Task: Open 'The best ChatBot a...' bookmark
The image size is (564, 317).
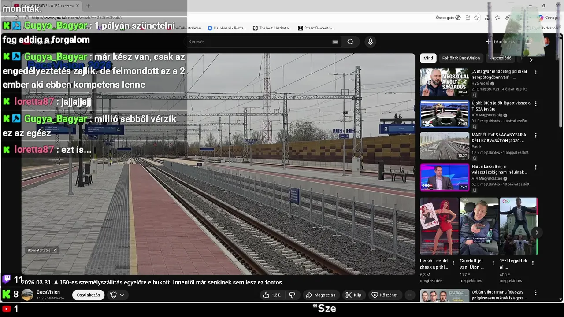Action: pyautogui.click(x=272, y=28)
